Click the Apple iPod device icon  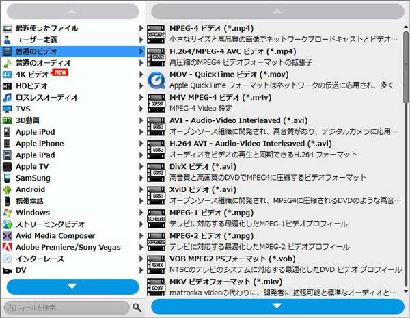click(7, 132)
